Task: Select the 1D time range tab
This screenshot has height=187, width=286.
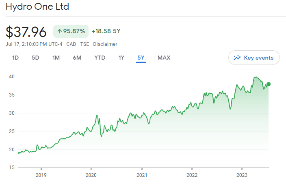Action: click(15, 58)
